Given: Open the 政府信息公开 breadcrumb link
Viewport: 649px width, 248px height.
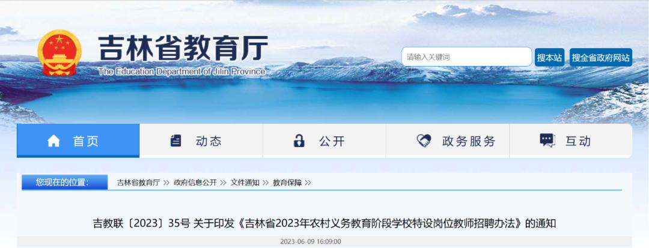Looking at the screenshot, I should click(x=195, y=183).
